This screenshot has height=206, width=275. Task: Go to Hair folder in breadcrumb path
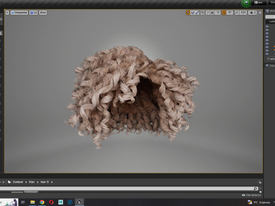pos(32,182)
